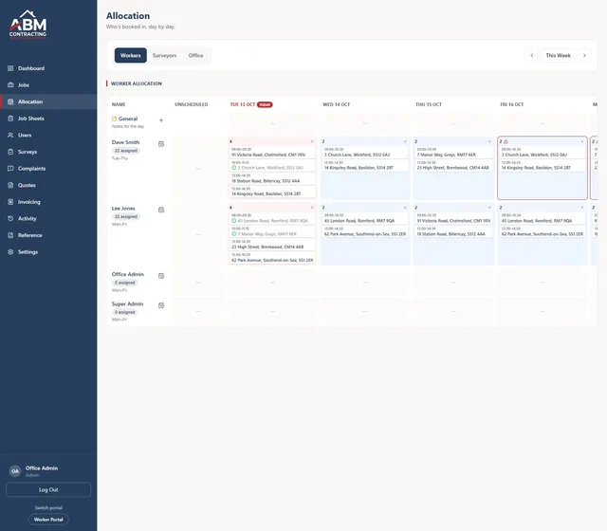The image size is (607, 531).
Task: Click the plus icon beside General notes
Action: pyautogui.click(x=161, y=120)
